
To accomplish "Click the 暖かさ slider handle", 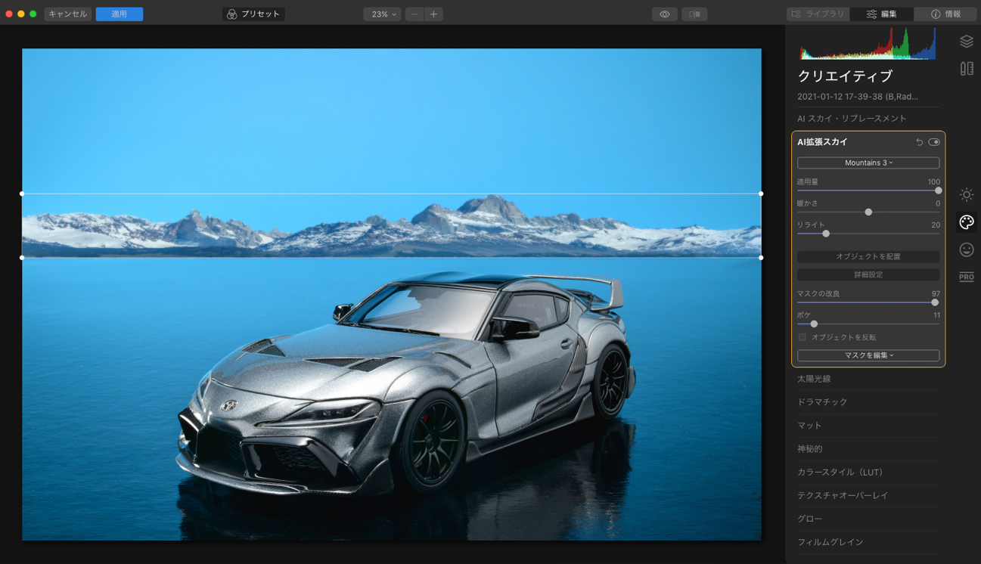I will click(x=868, y=212).
